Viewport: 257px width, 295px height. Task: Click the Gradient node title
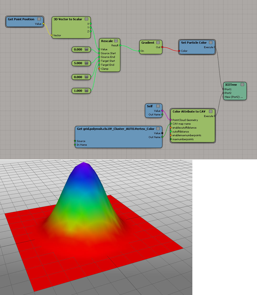click(148, 43)
